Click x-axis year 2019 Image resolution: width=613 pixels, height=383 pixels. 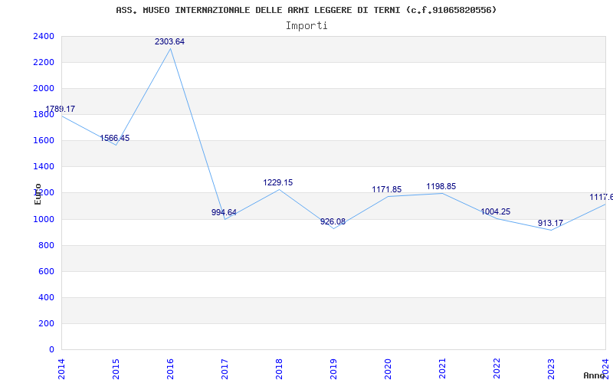(x=333, y=369)
